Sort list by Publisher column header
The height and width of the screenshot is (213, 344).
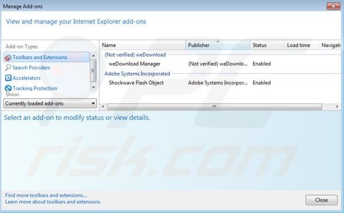[x=218, y=45]
